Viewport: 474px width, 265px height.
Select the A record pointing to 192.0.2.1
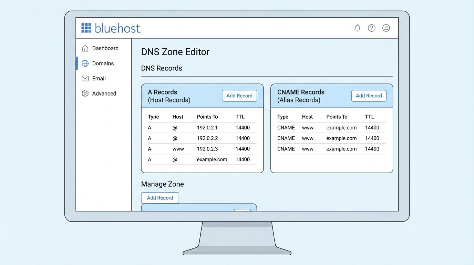click(202, 128)
